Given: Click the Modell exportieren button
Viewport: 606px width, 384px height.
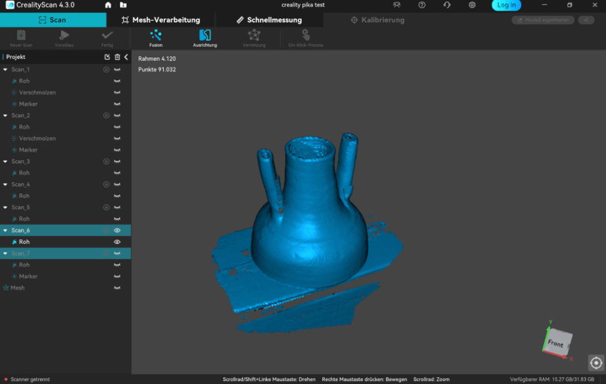Looking at the screenshot, I should pyautogui.click(x=543, y=20).
